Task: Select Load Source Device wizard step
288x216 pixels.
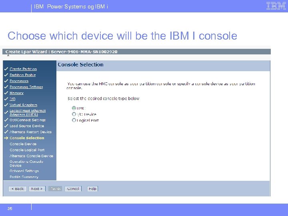Action: point(27,126)
